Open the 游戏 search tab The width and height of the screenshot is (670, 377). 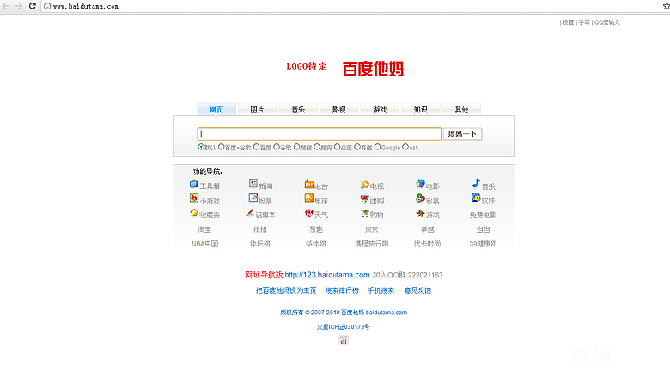point(380,109)
